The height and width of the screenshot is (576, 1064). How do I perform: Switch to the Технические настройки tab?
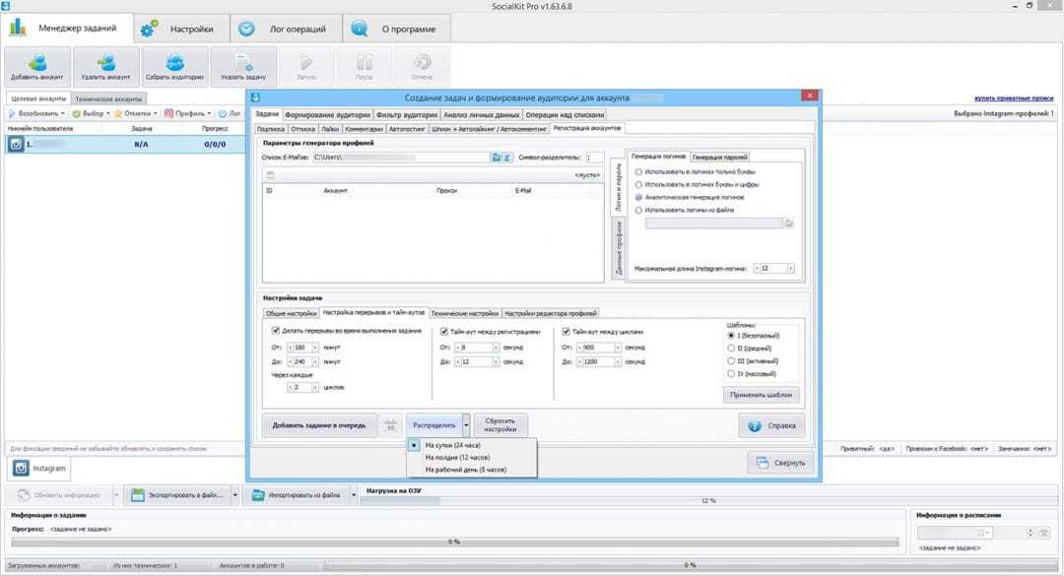tap(464, 313)
